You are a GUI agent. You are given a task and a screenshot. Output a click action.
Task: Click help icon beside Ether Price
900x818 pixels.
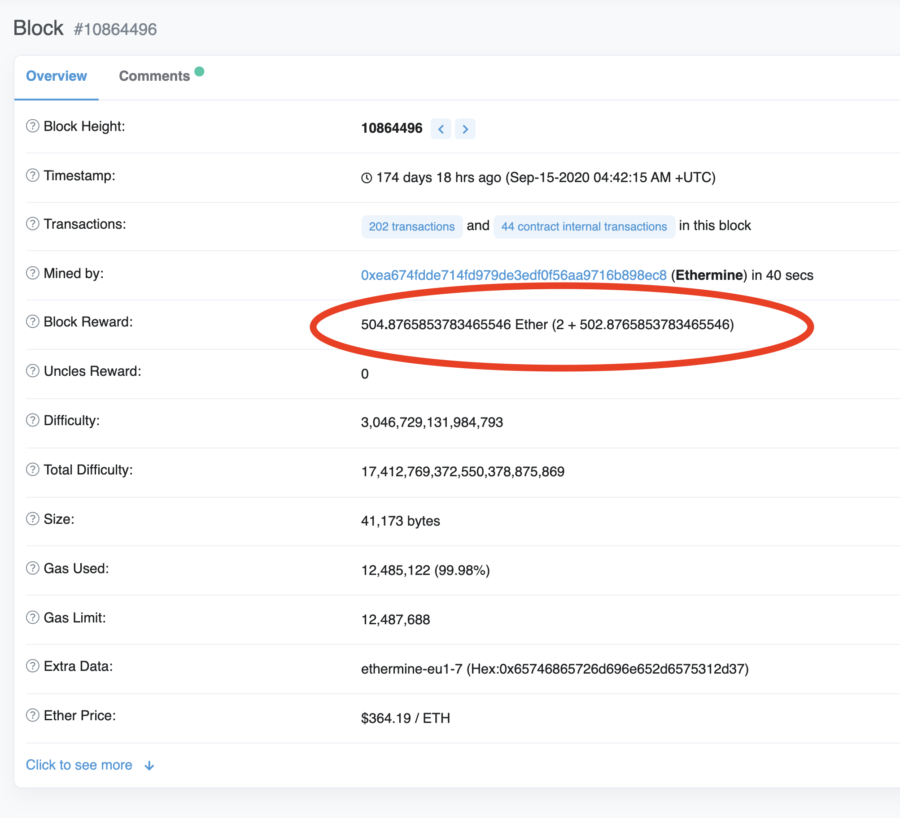[x=32, y=715]
